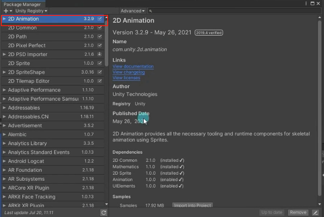The height and width of the screenshot is (217, 324).
Task: Click the 2D Sprite installed check icon
Action: pos(100,63)
